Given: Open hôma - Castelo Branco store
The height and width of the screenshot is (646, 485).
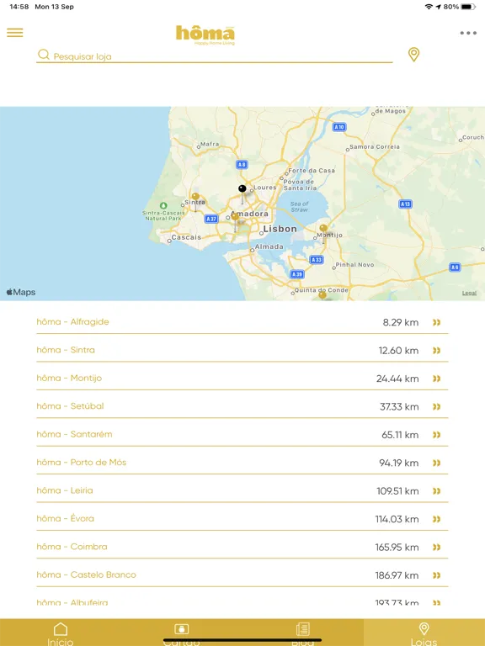Looking at the screenshot, I should coord(242,575).
